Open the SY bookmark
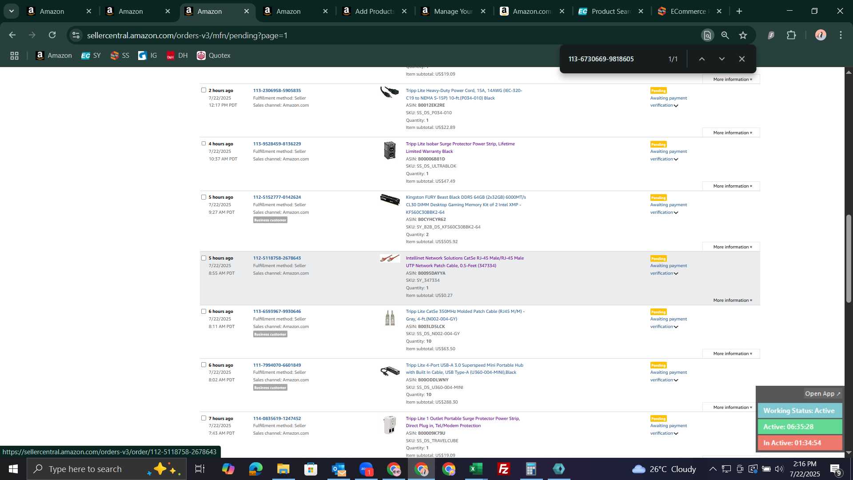 [x=91, y=56]
